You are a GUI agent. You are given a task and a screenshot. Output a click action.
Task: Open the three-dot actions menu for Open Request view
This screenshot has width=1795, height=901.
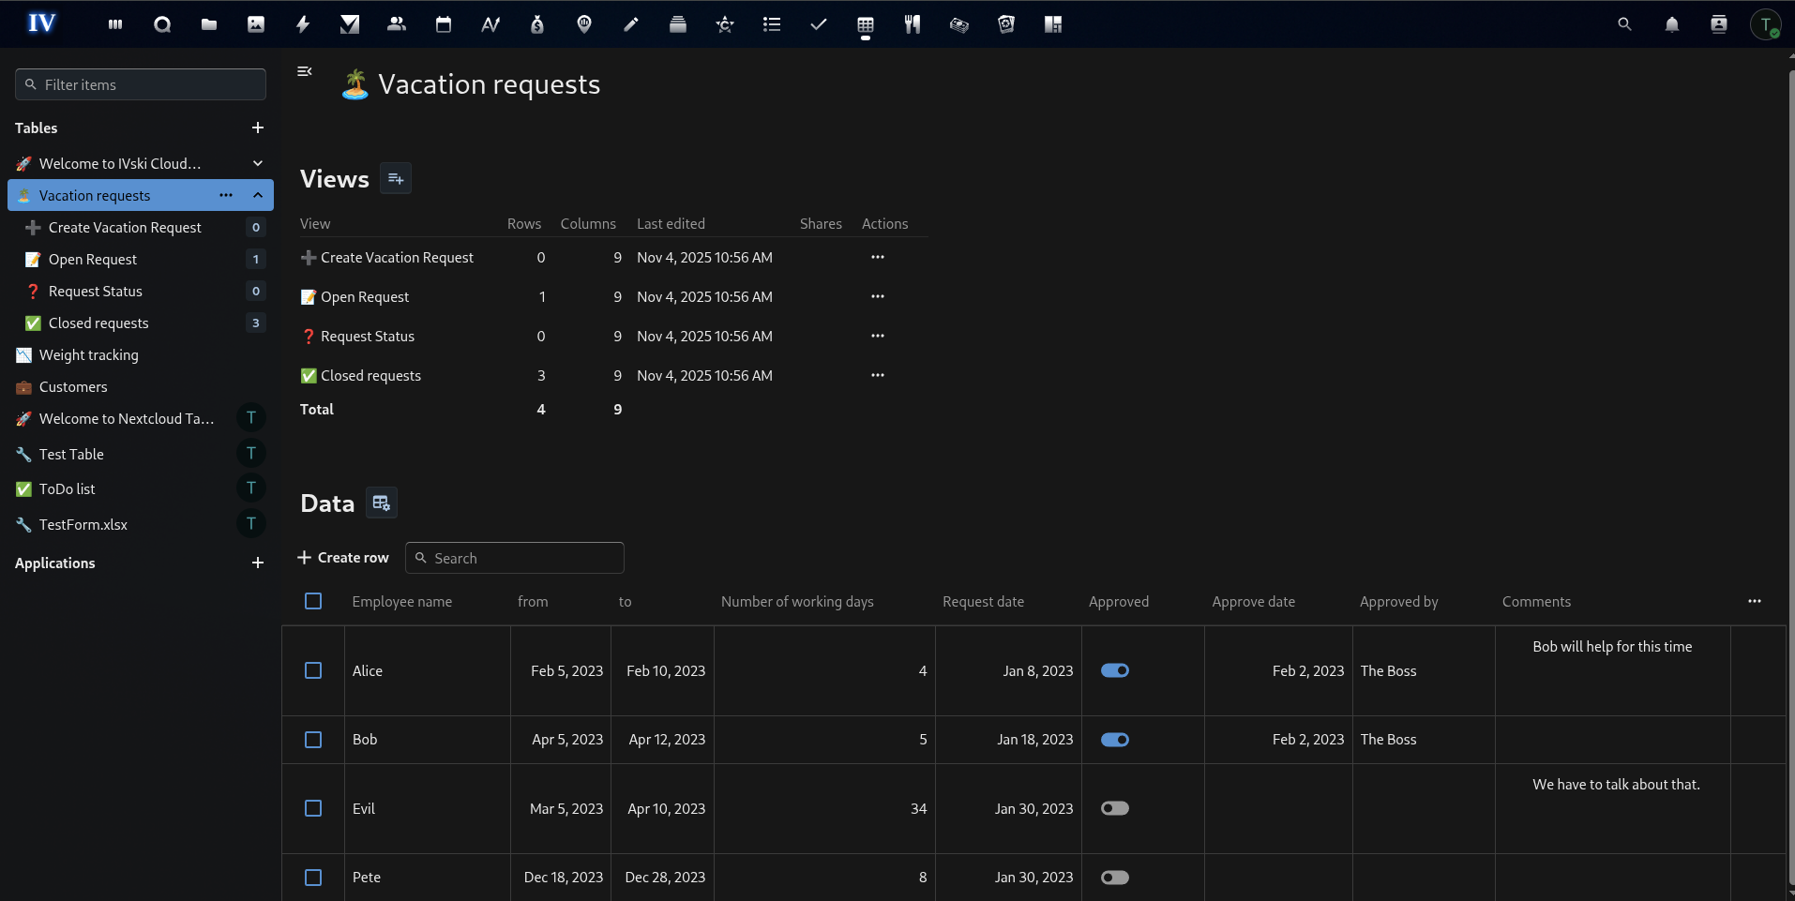coord(878,296)
